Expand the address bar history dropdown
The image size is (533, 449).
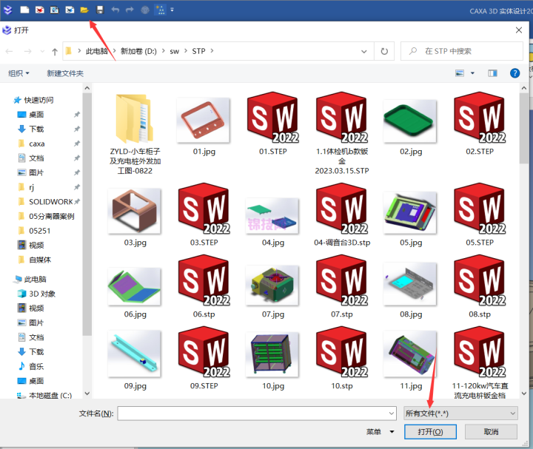pos(364,52)
